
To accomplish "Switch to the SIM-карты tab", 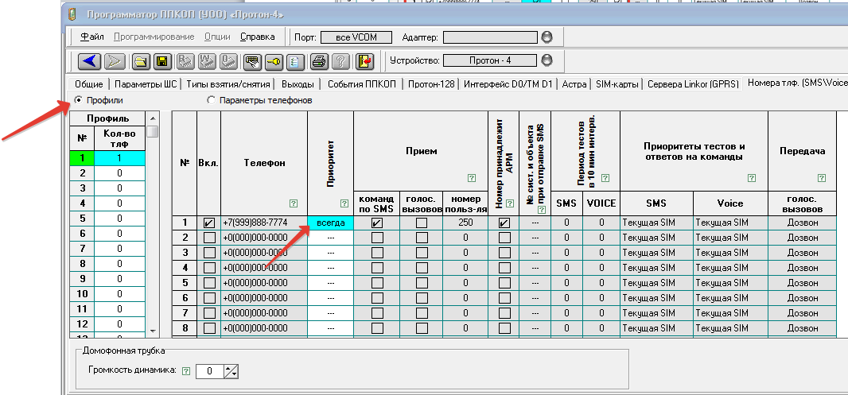I will (x=617, y=84).
